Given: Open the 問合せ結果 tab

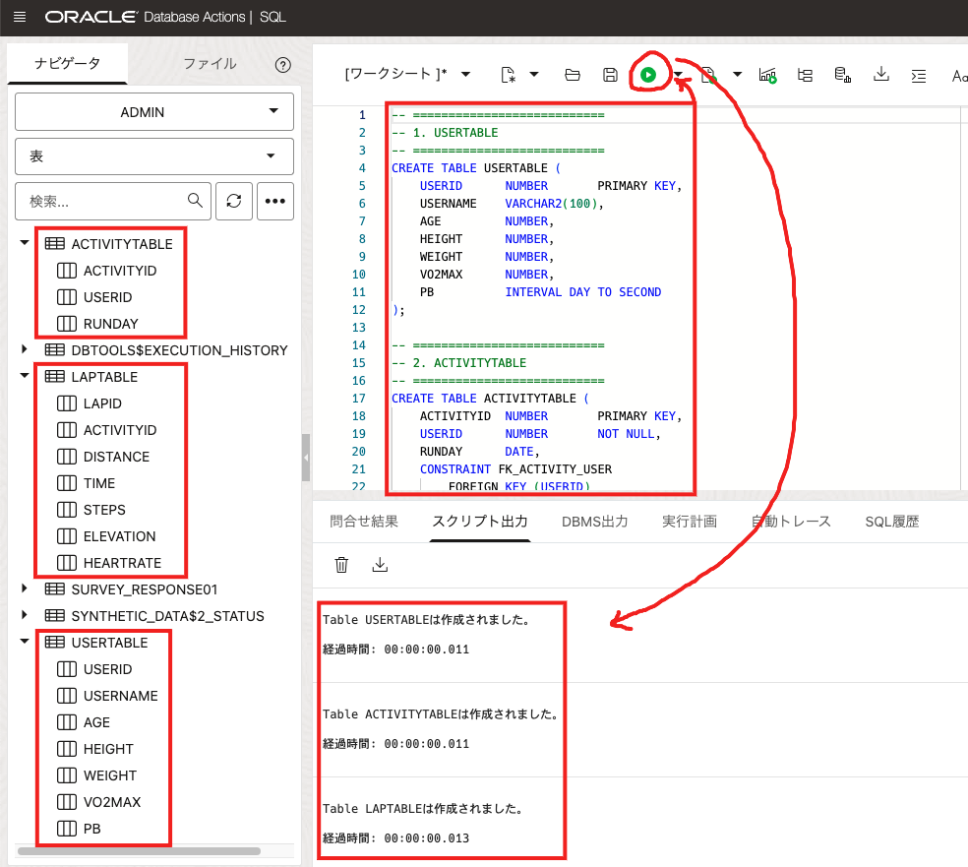Looking at the screenshot, I should pos(364,522).
